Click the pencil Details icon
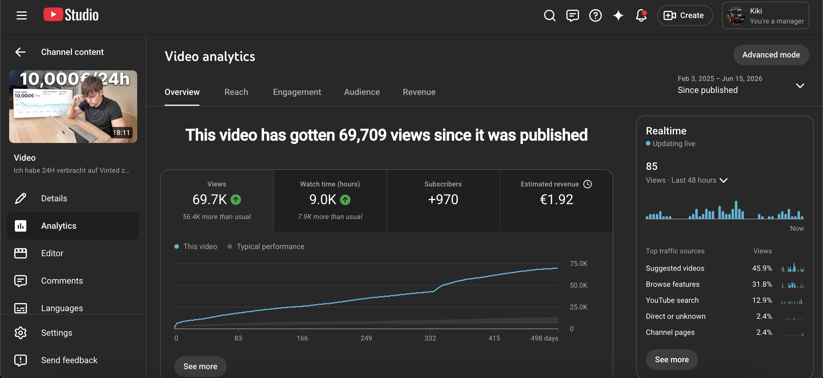 click(21, 198)
